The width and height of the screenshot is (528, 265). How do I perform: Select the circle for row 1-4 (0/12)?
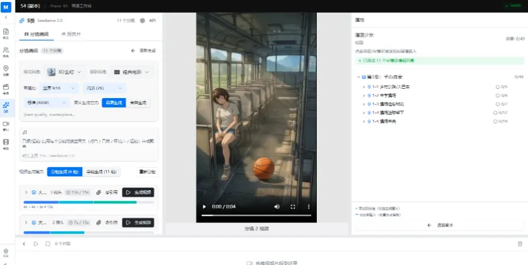tap(495, 113)
